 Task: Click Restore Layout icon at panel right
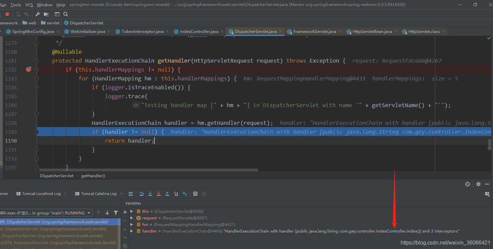(x=487, y=194)
